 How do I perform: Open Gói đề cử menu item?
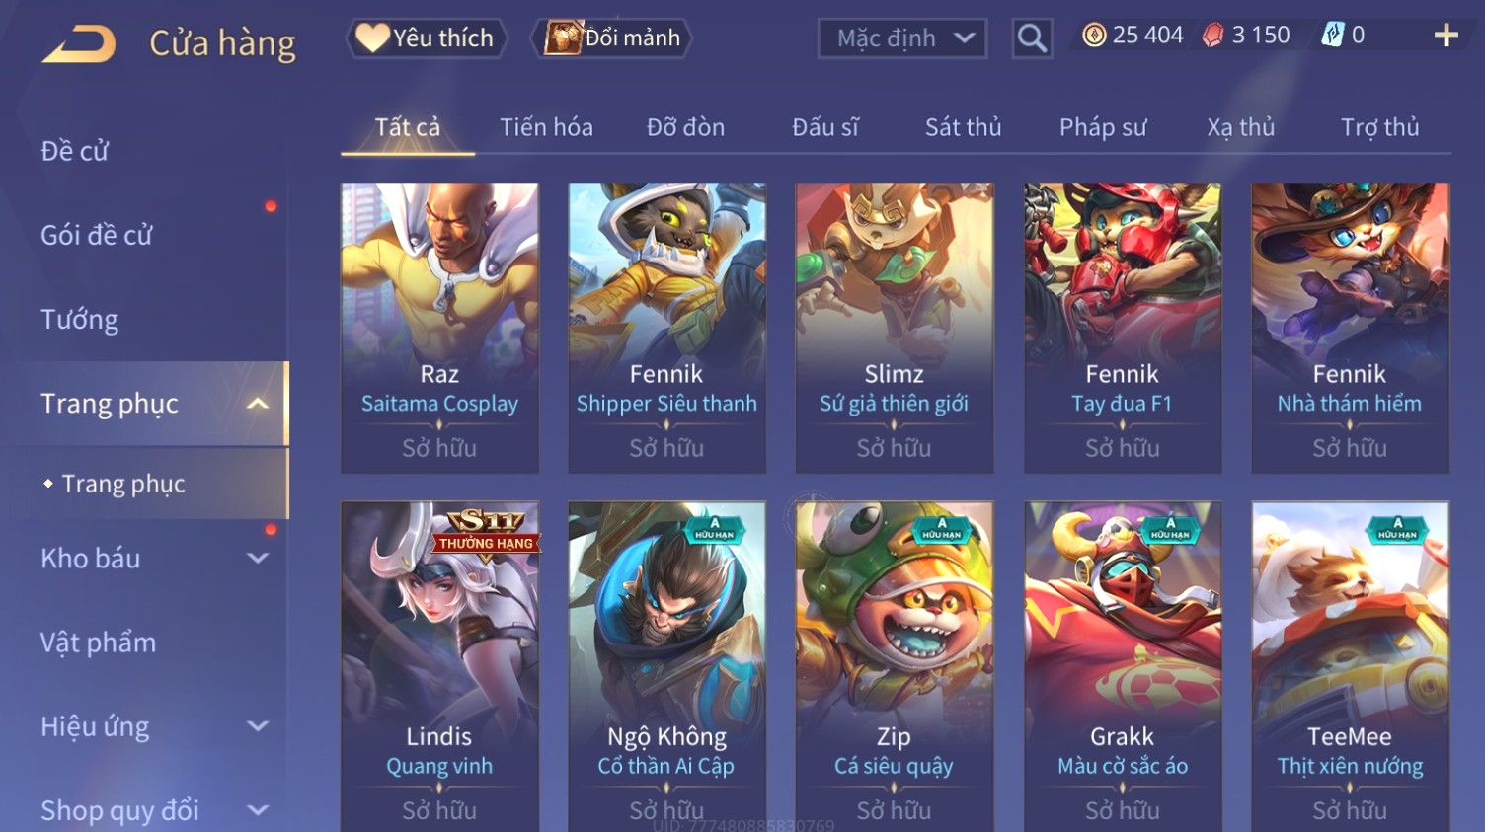(97, 236)
